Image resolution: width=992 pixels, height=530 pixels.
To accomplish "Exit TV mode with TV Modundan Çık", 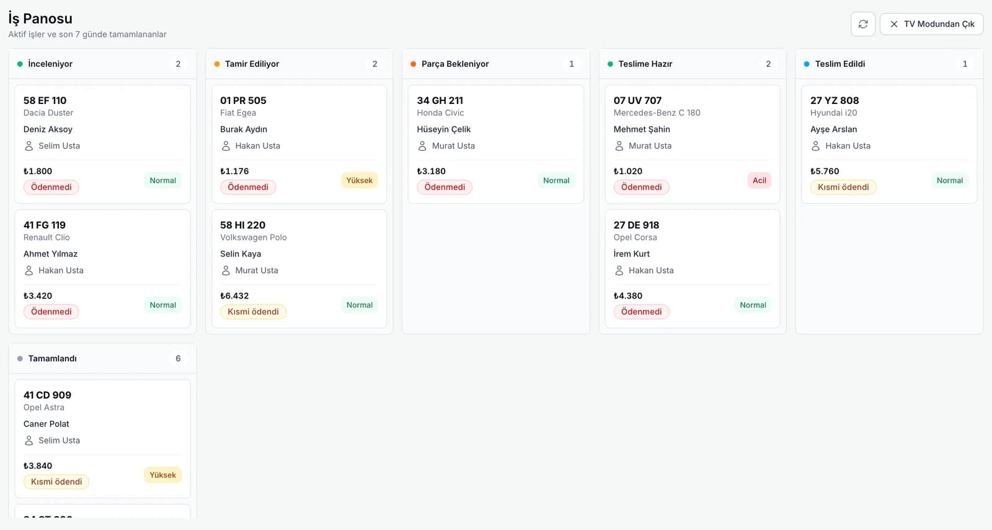I will (x=931, y=24).
